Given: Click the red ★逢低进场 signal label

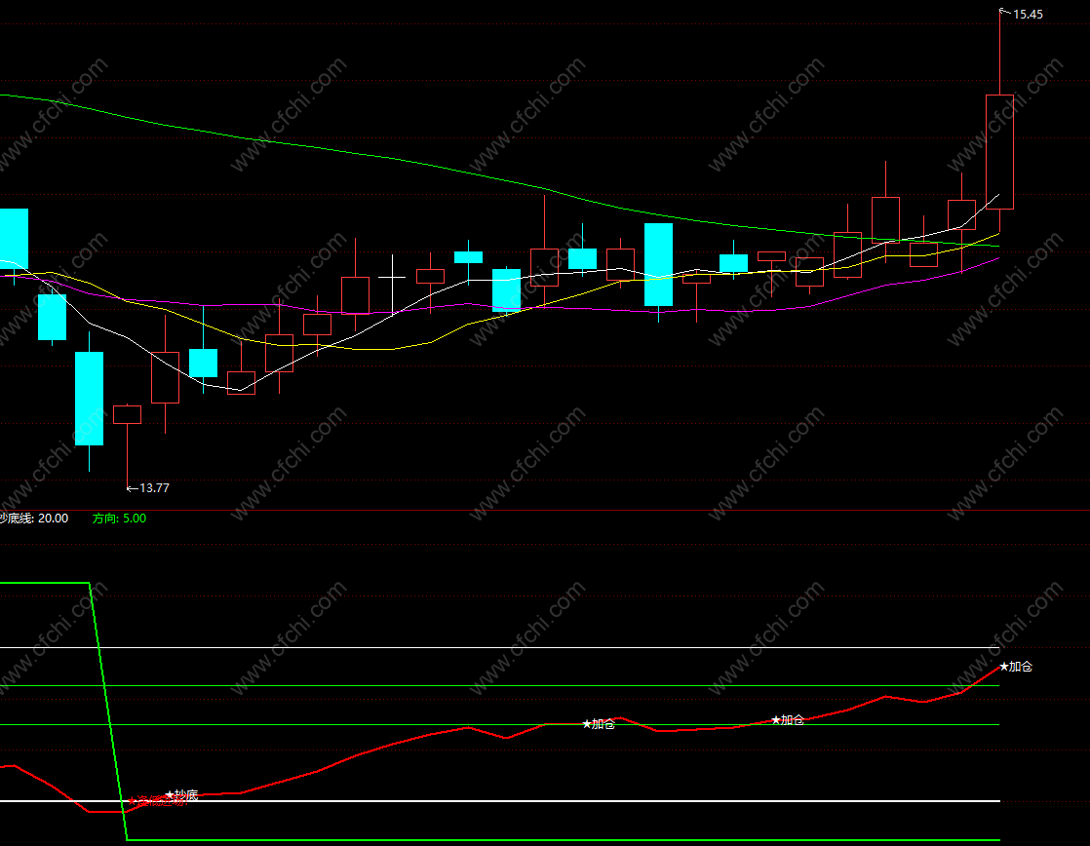Looking at the screenshot, I should coord(157,801).
